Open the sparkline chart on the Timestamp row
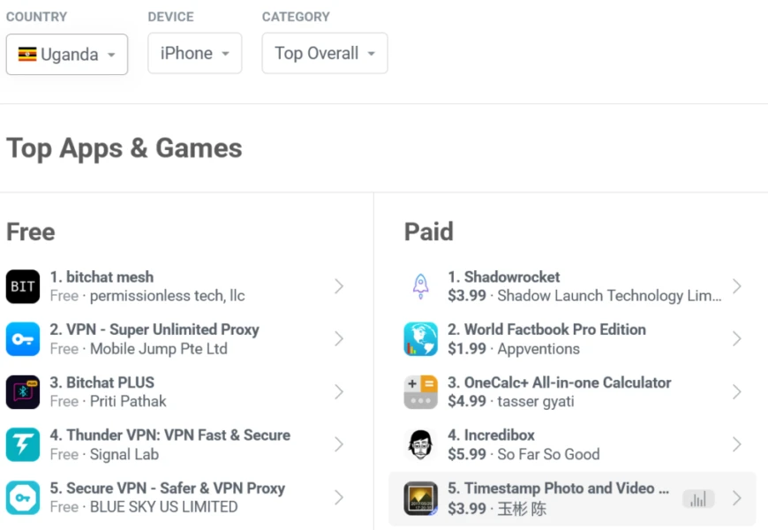The image size is (768, 530). (698, 498)
